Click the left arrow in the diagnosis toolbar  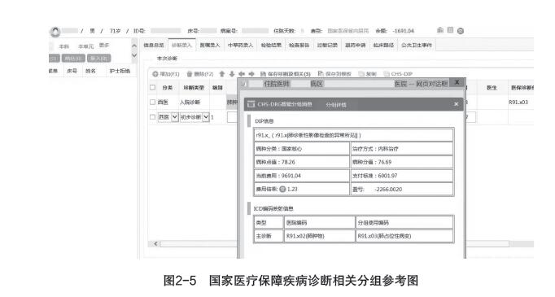(x=242, y=73)
